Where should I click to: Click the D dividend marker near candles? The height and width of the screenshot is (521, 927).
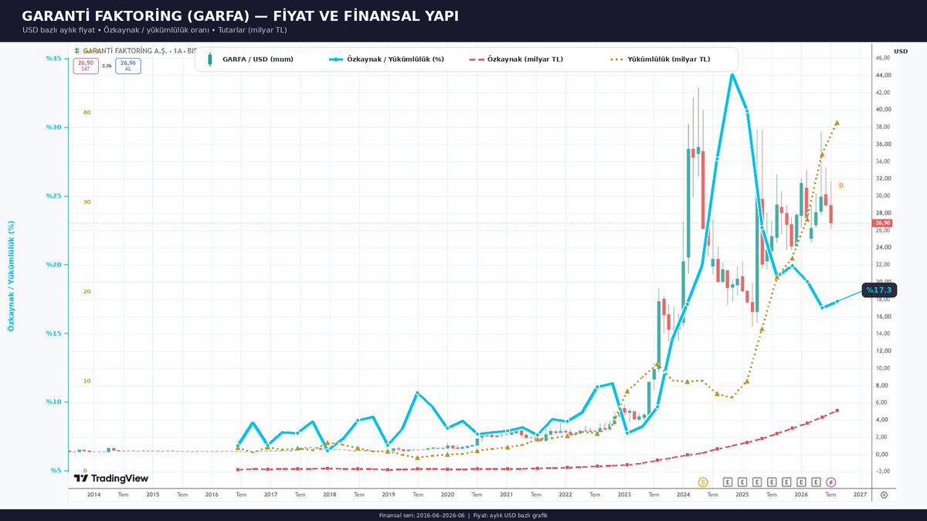coord(841,185)
